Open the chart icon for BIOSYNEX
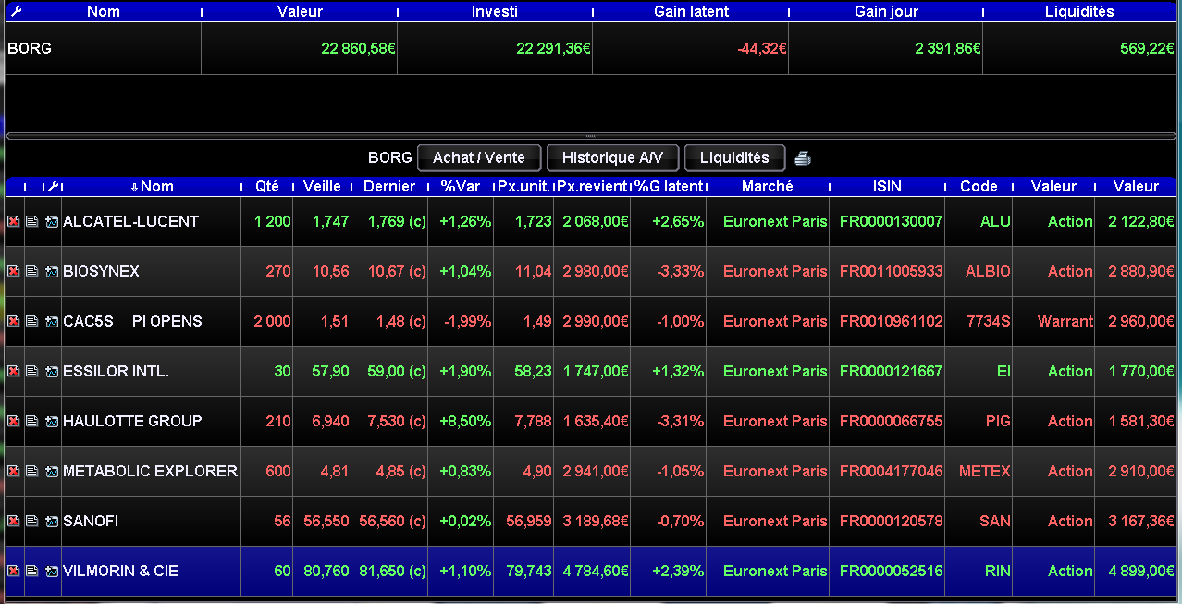The width and height of the screenshot is (1182, 604). 51,272
